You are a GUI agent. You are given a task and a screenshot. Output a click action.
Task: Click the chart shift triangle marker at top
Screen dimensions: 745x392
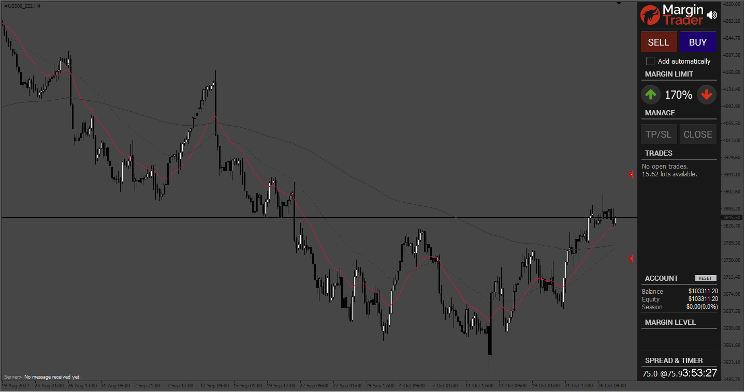pyautogui.click(x=619, y=4)
